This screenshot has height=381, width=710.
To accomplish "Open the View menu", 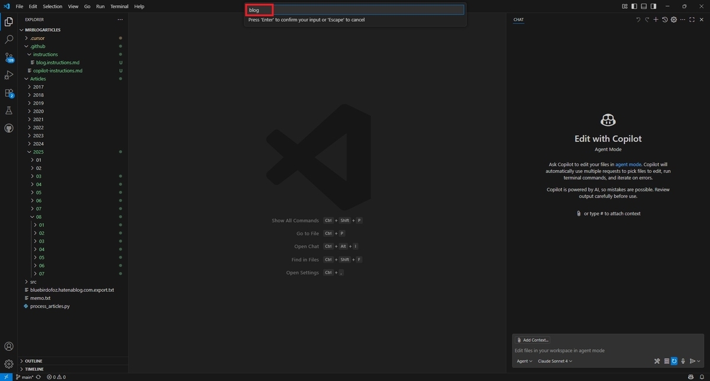I will point(73,6).
